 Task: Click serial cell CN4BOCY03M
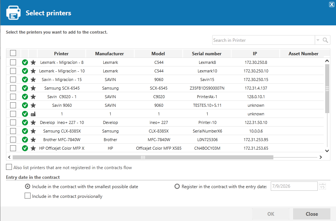[207, 148]
